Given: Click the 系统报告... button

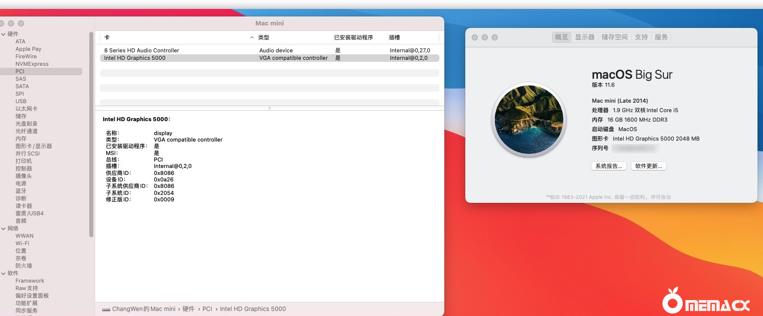Looking at the screenshot, I should tap(609, 166).
